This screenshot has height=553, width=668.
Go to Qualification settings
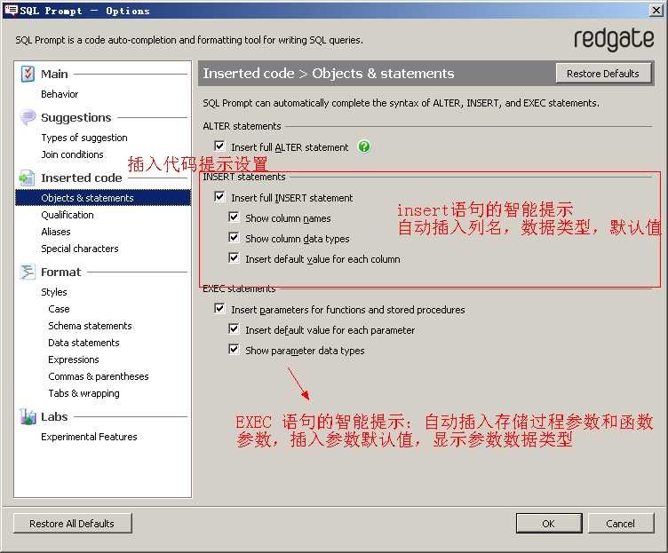pos(68,215)
